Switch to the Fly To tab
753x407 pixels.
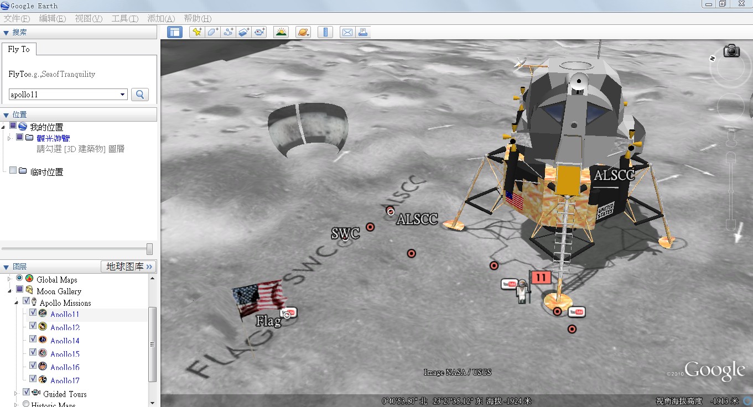19,49
